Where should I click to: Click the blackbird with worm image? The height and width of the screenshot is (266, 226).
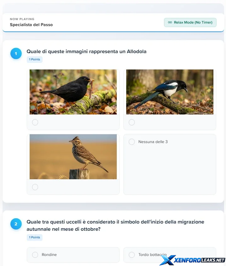(x=73, y=92)
